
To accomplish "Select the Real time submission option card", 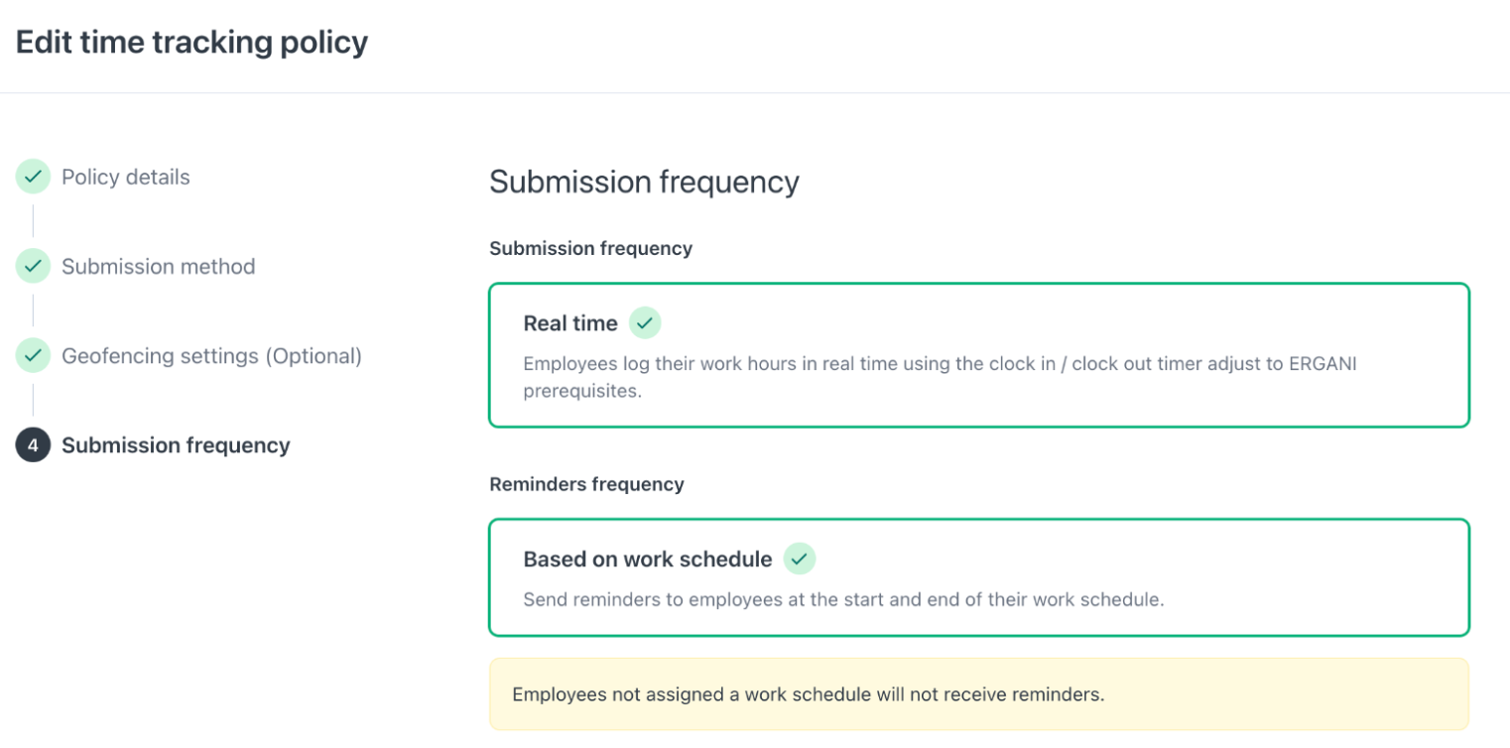I will (979, 355).
